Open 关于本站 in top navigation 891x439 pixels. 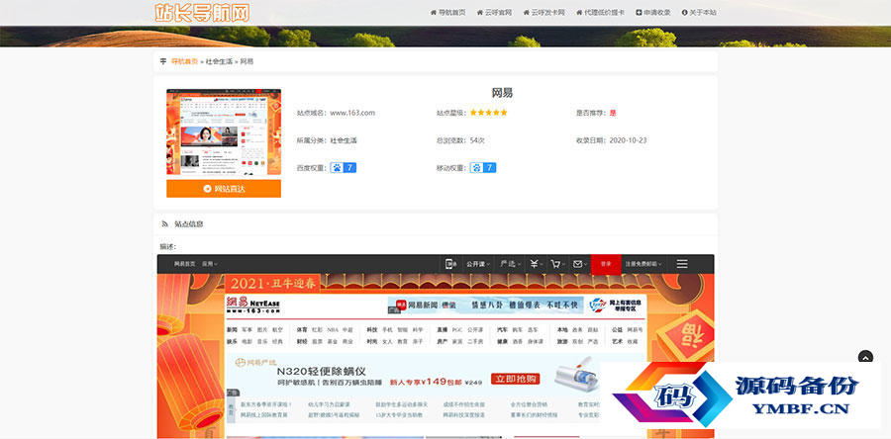point(699,12)
